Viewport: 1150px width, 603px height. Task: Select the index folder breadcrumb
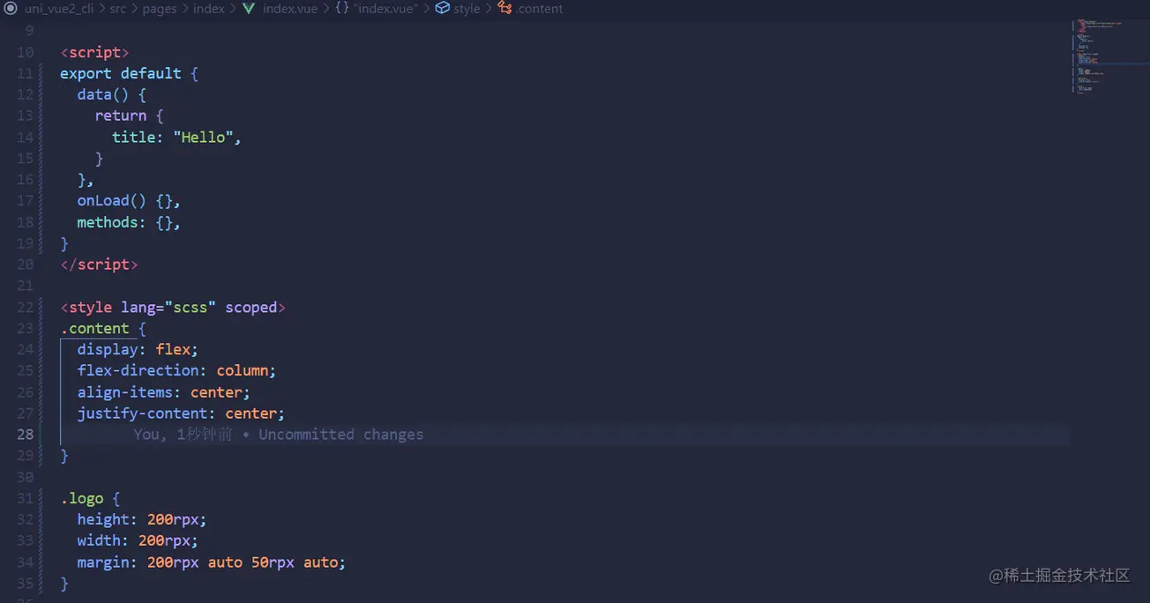tap(209, 9)
